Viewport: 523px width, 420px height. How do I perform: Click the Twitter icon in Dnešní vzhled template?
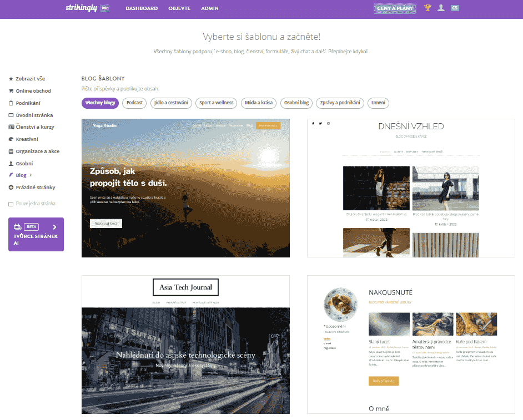tap(320, 123)
